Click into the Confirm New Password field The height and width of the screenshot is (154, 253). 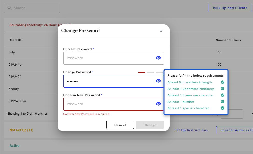tap(109, 104)
